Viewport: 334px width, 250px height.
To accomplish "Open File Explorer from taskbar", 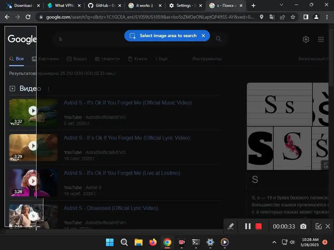I will [x=138, y=242].
